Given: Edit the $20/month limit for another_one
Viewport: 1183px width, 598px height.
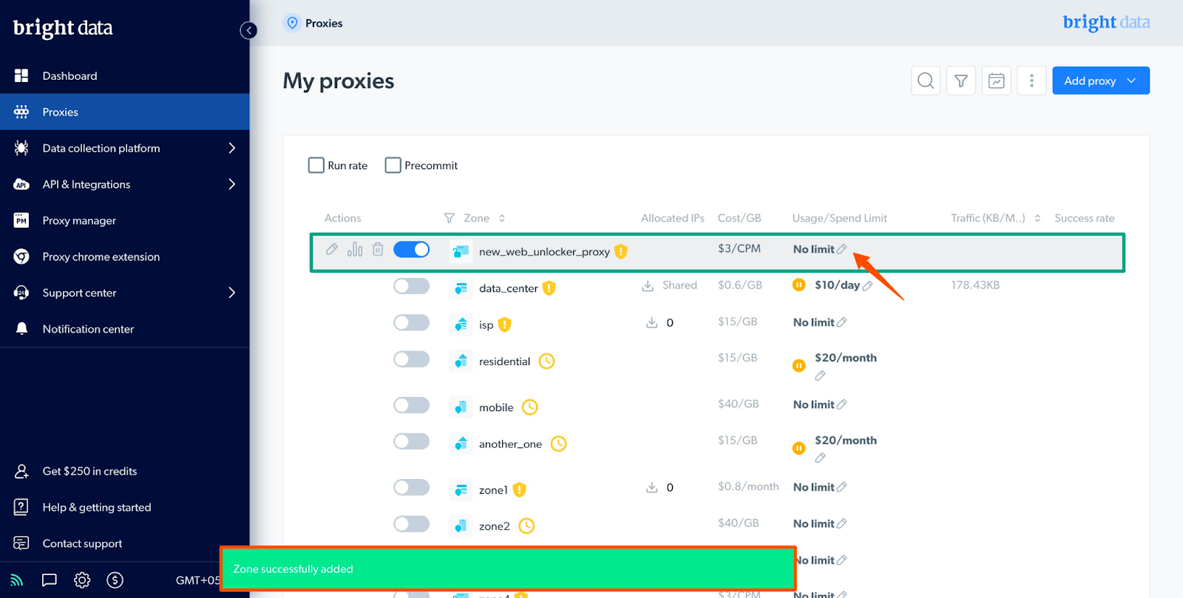Looking at the screenshot, I should (820, 458).
